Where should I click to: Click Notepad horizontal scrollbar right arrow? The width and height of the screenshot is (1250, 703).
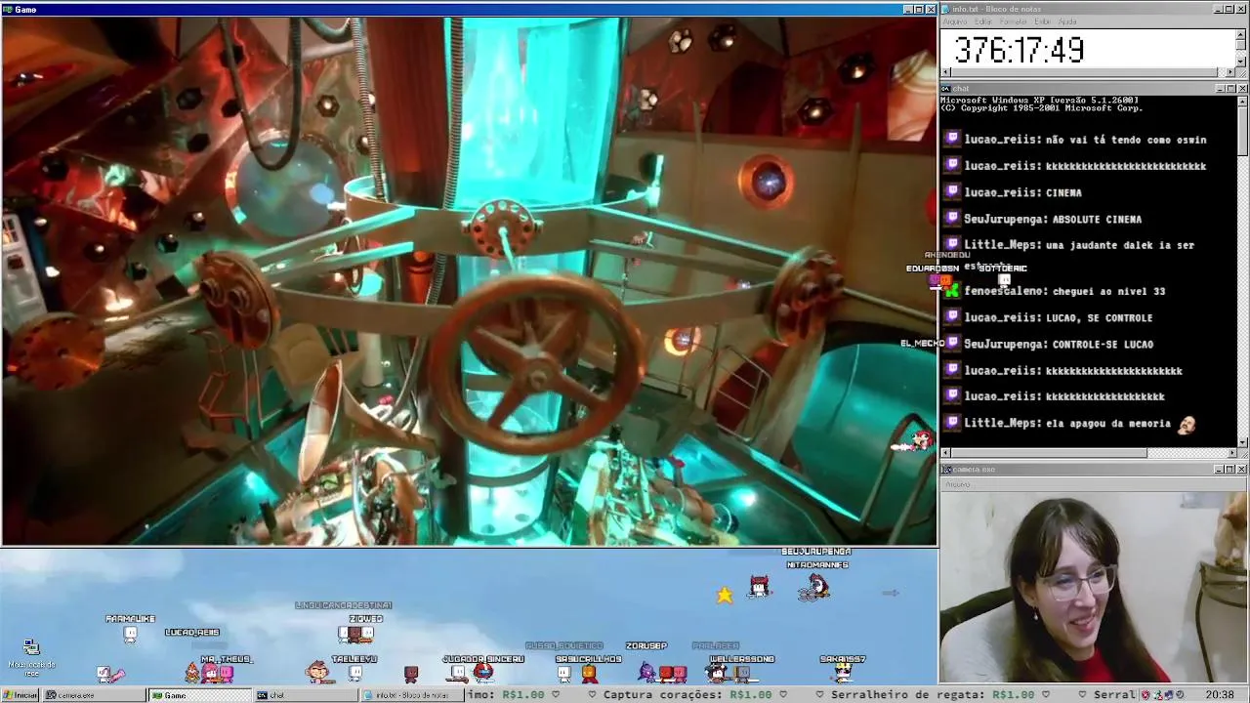[x=1230, y=72]
